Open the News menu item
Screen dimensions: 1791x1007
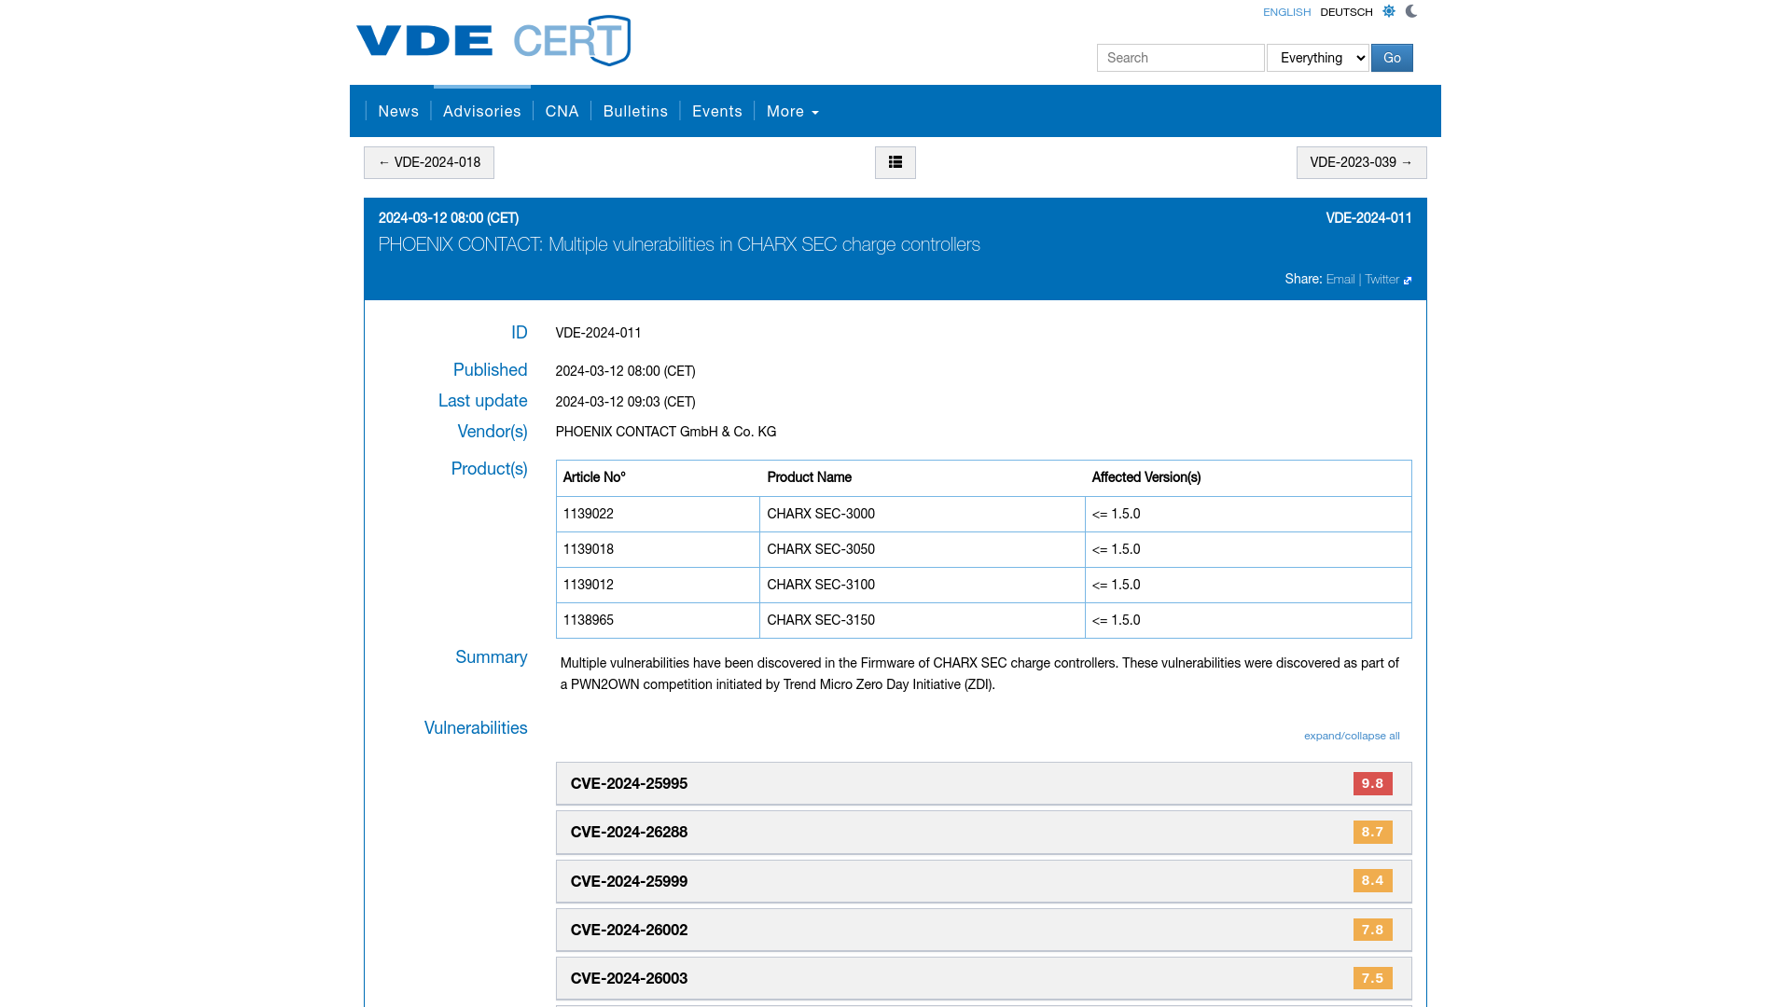[x=398, y=111]
